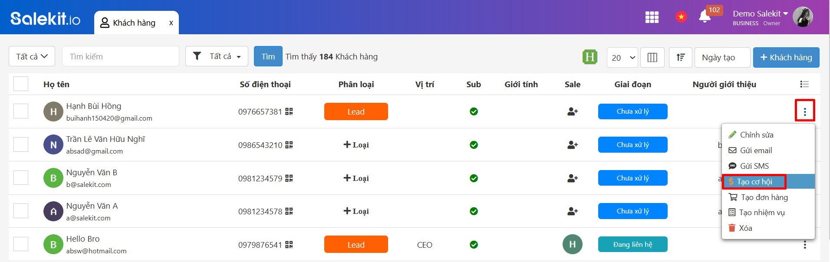Click the '+ Khách hàng' add button
Image resolution: width=830 pixels, height=262 pixels.
(x=786, y=58)
